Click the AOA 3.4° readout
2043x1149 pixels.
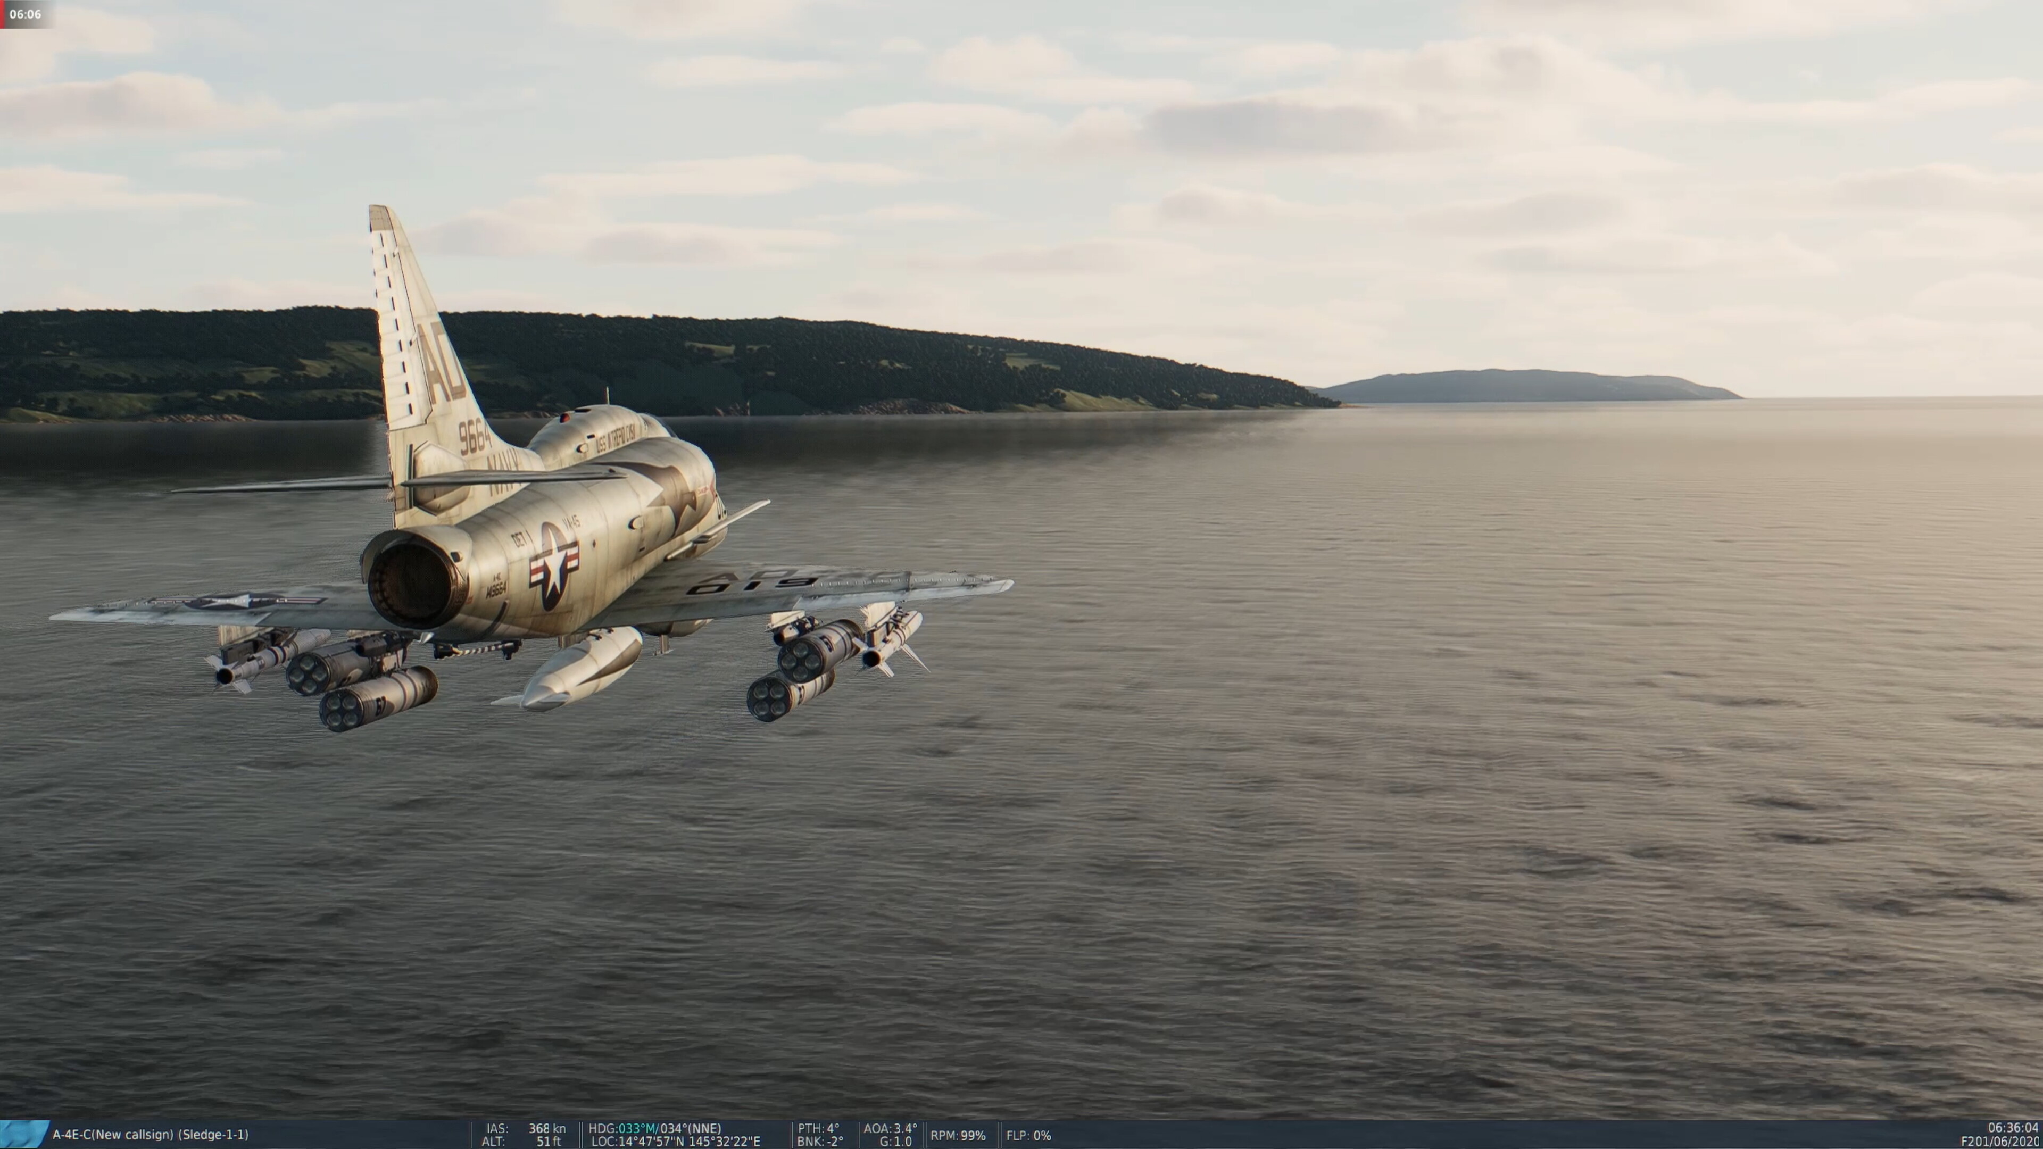pyautogui.click(x=890, y=1128)
